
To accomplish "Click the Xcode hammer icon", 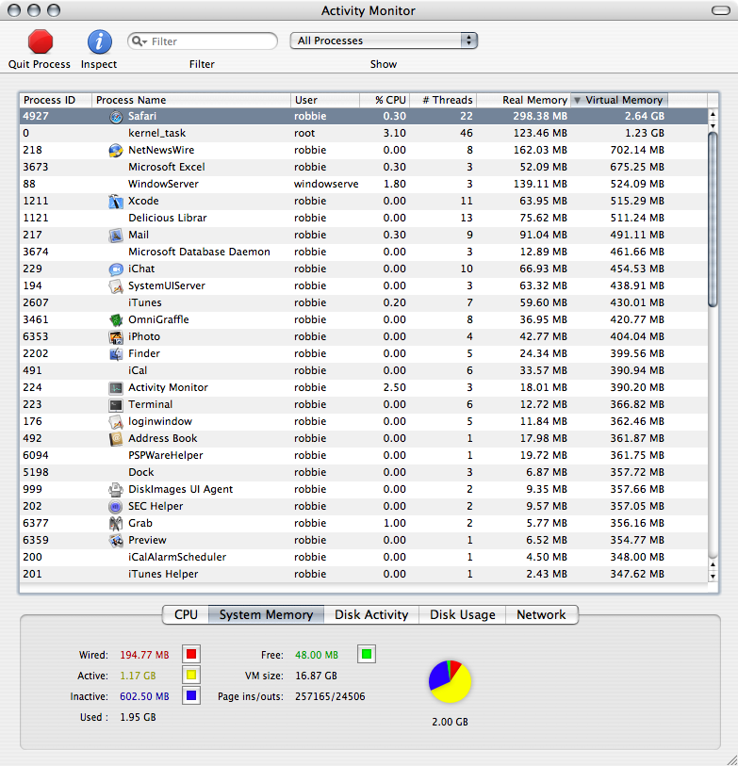I will (x=116, y=202).
